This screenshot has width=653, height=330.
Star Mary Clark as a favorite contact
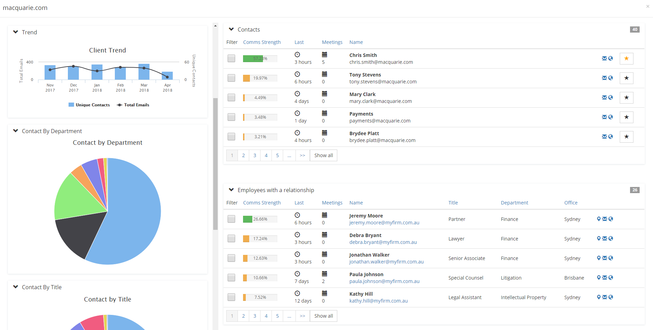click(x=626, y=97)
